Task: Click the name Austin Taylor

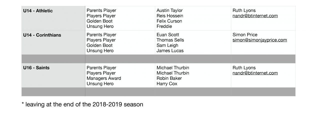Action: coord(169,10)
